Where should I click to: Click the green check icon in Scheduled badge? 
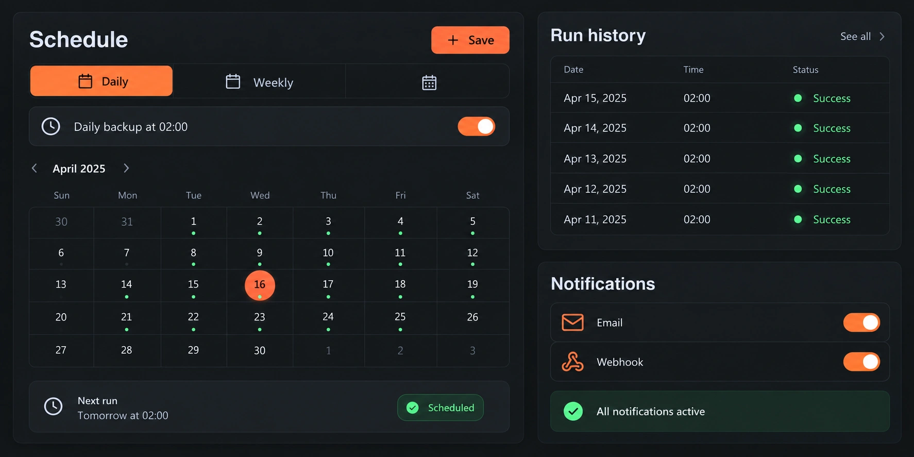tap(413, 408)
